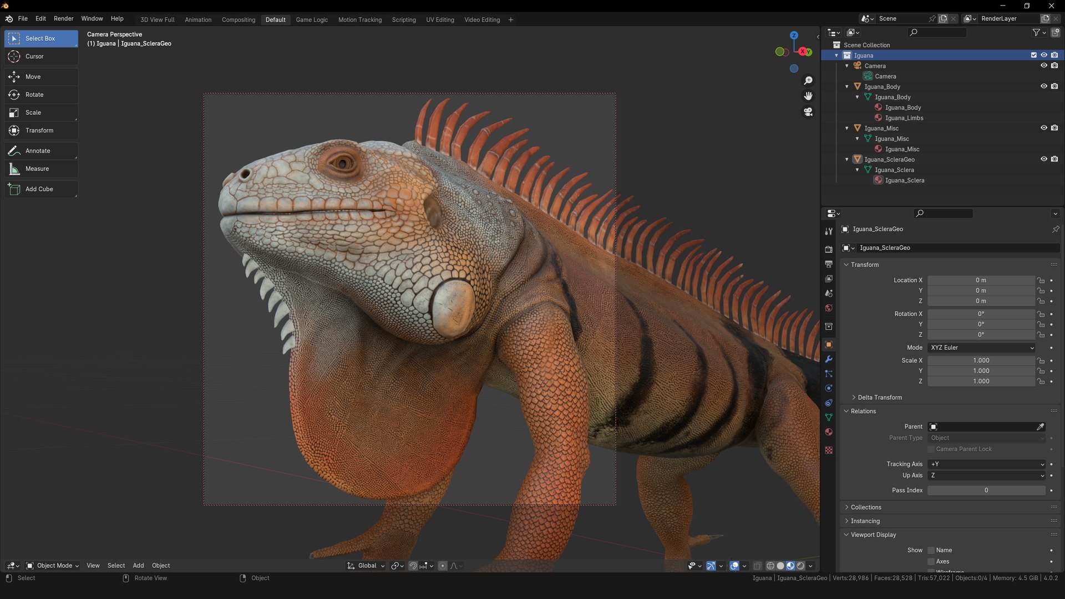Collapse the Relations panel
The width and height of the screenshot is (1065, 599).
pyautogui.click(x=863, y=412)
